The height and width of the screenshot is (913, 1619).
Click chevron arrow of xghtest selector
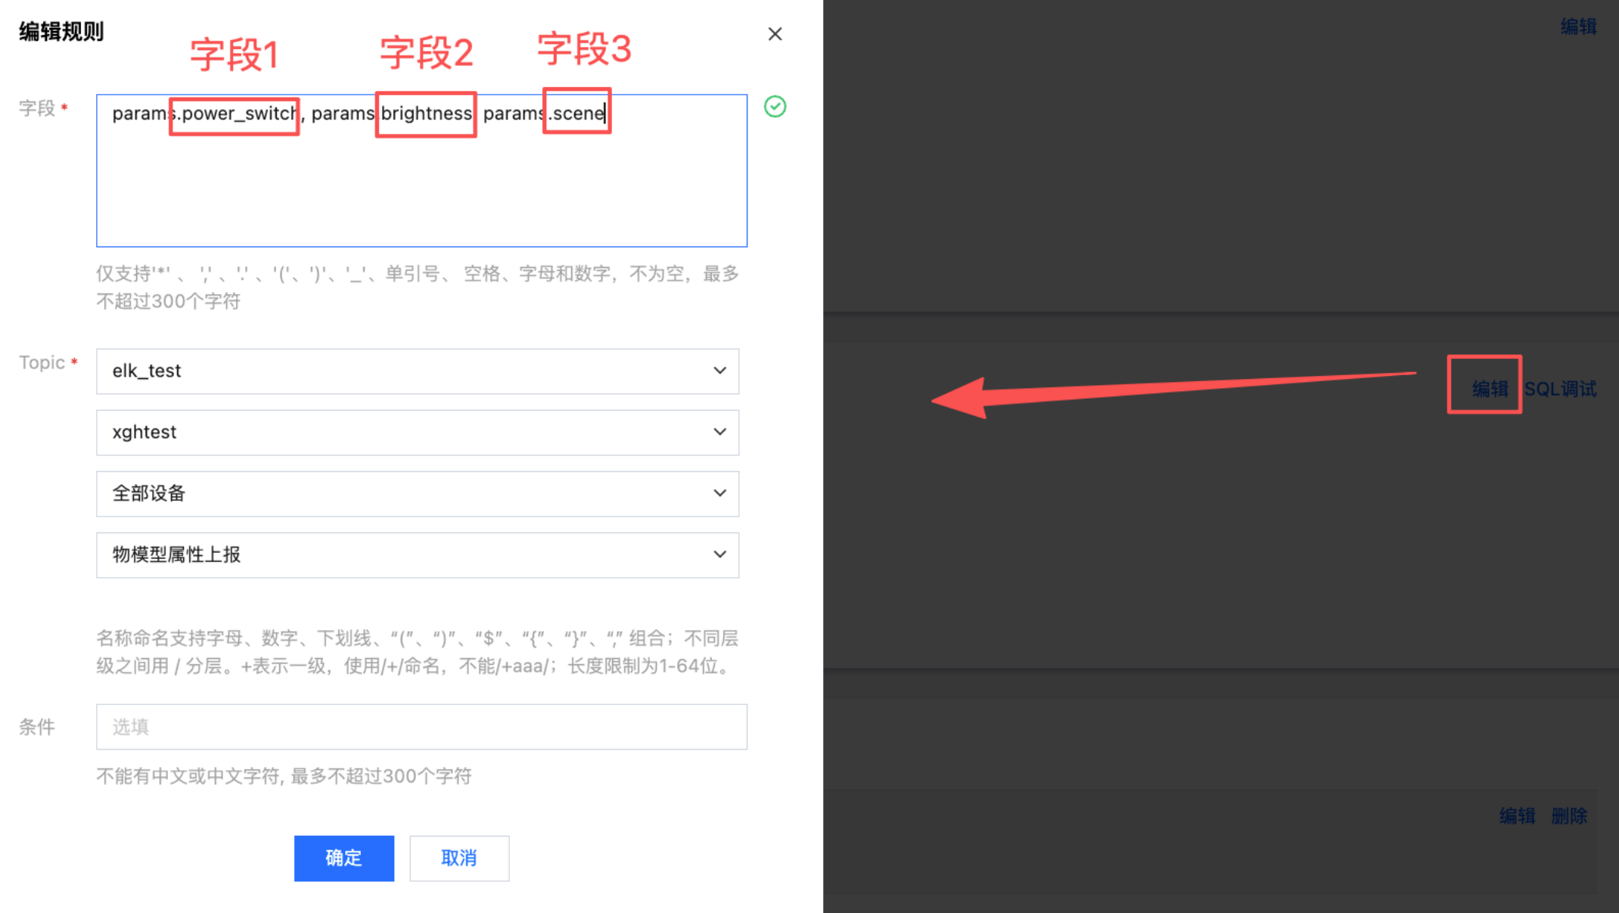pos(719,432)
